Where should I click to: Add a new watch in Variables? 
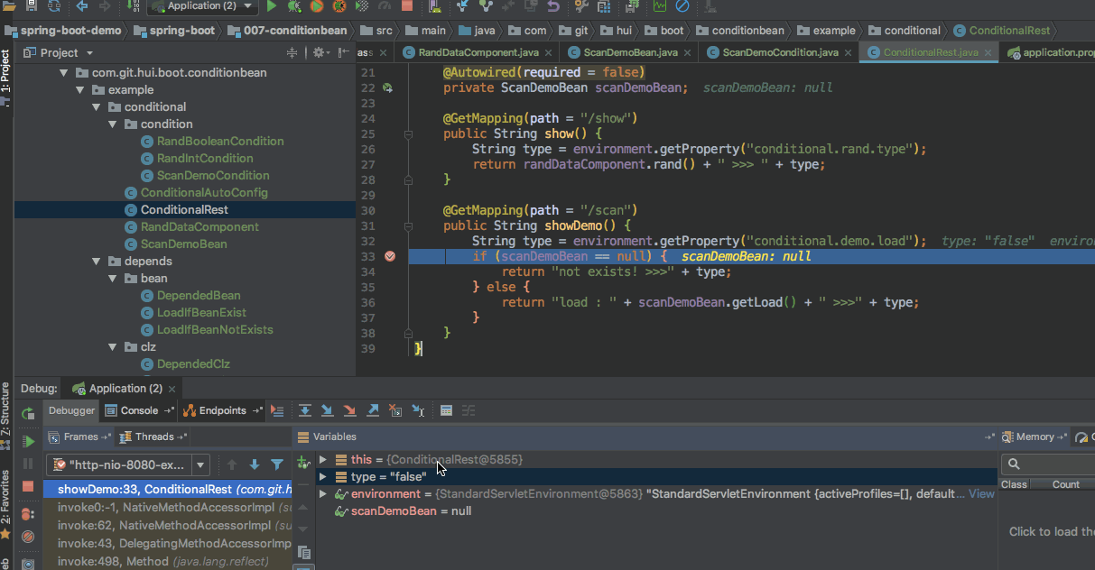303,462
